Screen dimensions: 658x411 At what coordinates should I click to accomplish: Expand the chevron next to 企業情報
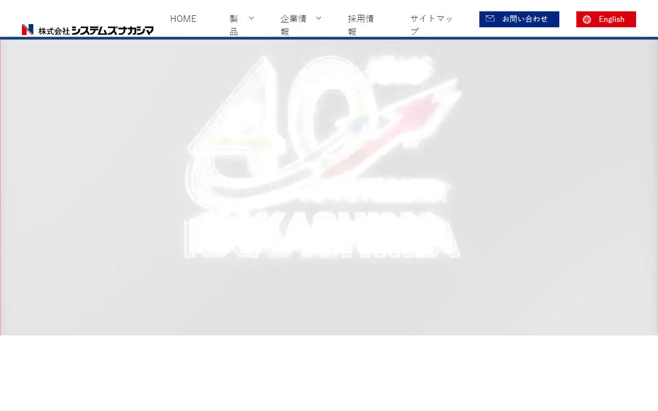click(319, 18)
